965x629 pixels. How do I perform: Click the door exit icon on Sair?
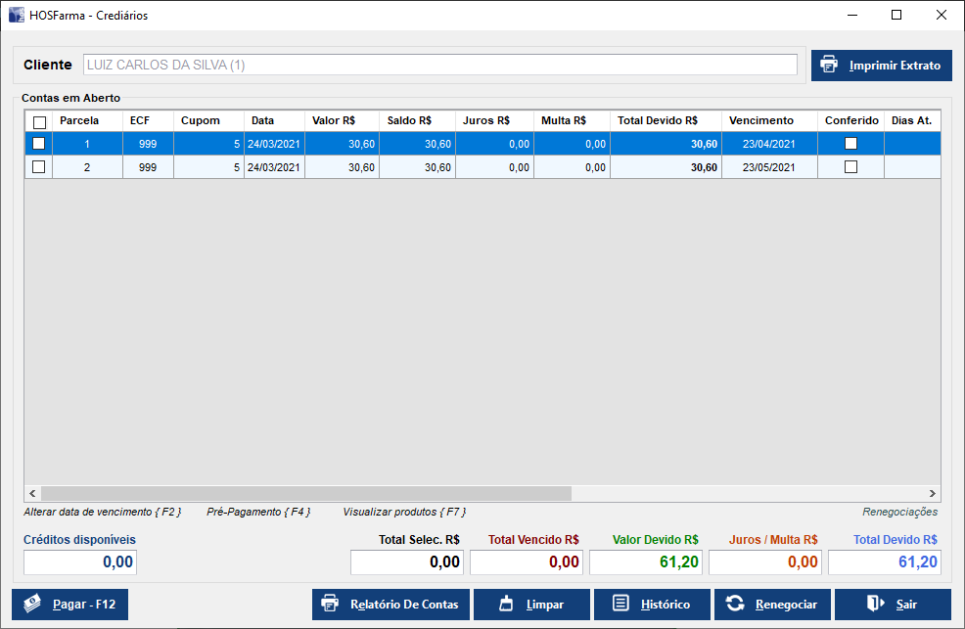pos(875,604)
